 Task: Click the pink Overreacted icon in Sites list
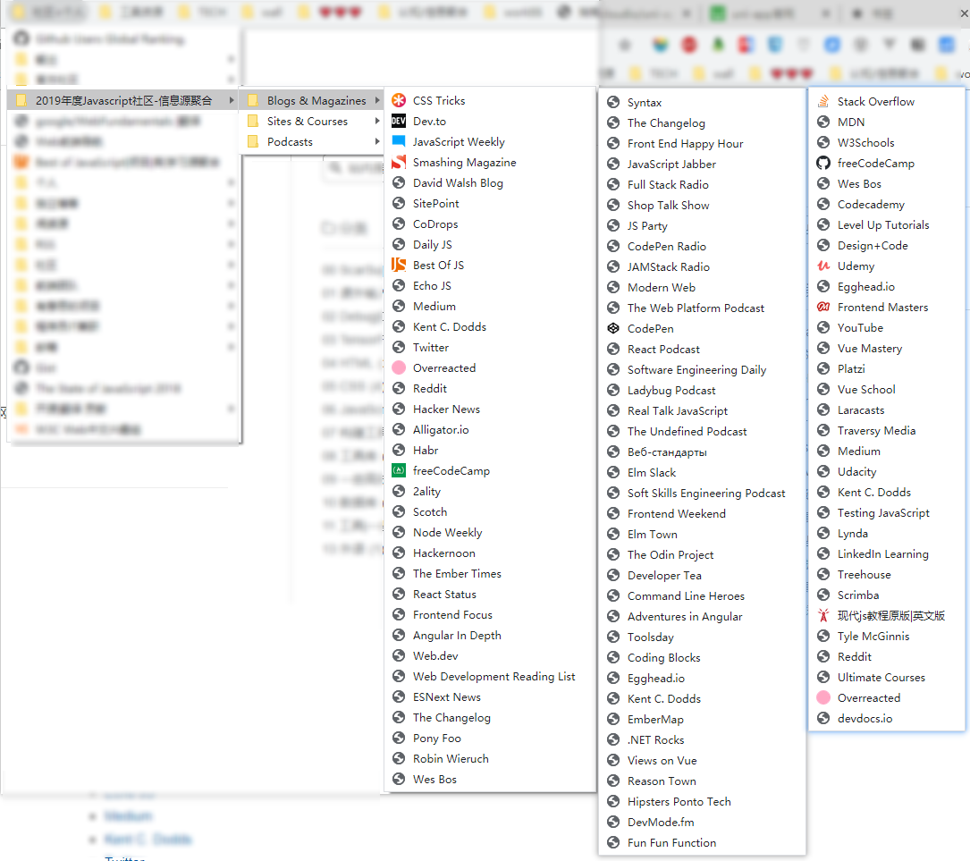click(x=823, y=697)
